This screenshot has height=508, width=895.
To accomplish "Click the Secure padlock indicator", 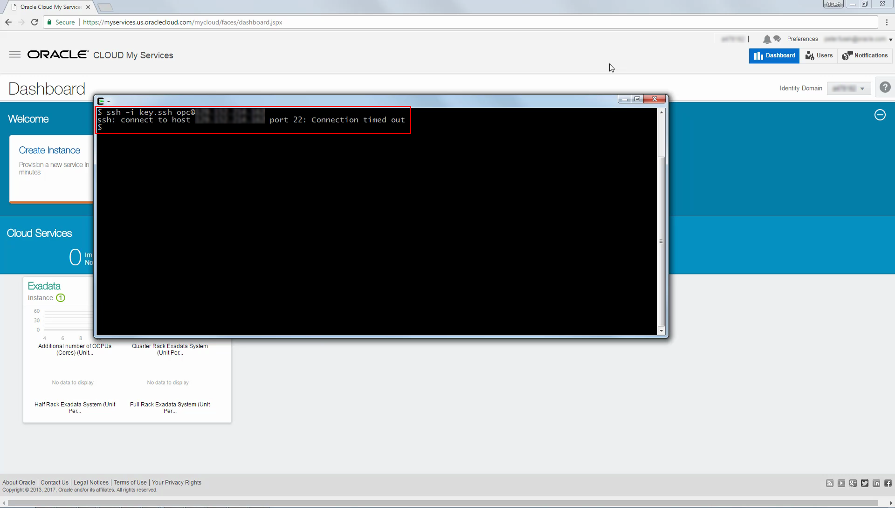I will pyautogui.click(x=61, y=22).
